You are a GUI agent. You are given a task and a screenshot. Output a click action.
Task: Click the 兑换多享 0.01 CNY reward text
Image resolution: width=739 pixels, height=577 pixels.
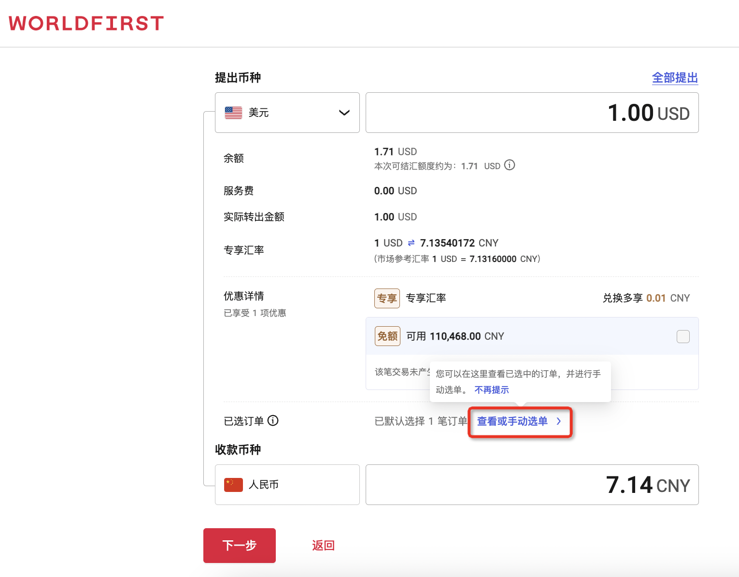[x=646, y=298]
